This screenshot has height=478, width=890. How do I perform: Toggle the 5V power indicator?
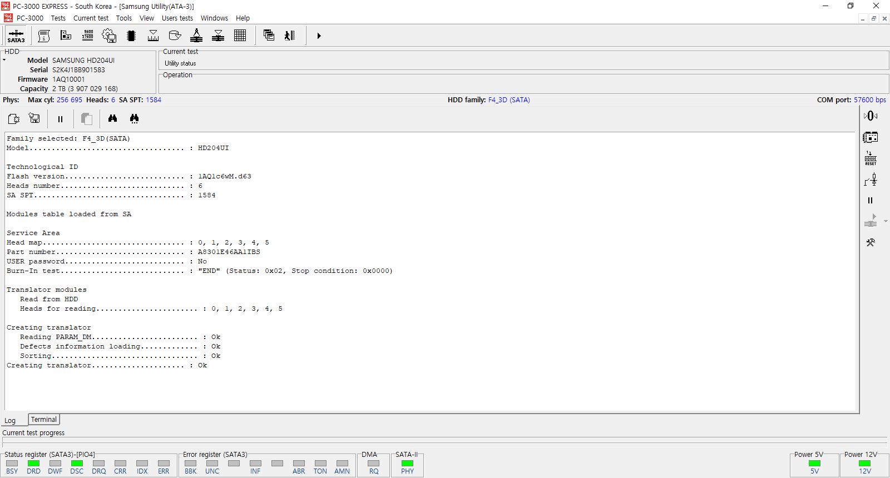tap(814, 464)
